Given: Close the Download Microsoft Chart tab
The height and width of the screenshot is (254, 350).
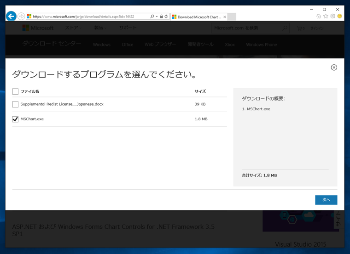Looking at the screenshot, I should 225,17.
